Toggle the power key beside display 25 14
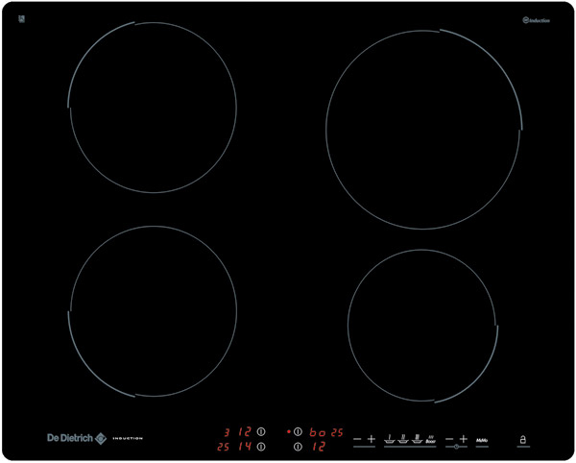Viewport: 576px width, 463px height. 260,446
